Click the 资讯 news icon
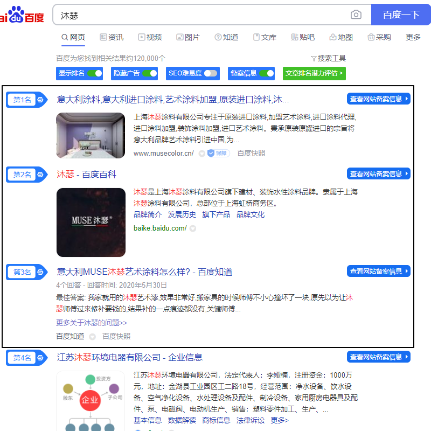Image resolution: width=431 pixels, height=431 pixels. point(103,37)
